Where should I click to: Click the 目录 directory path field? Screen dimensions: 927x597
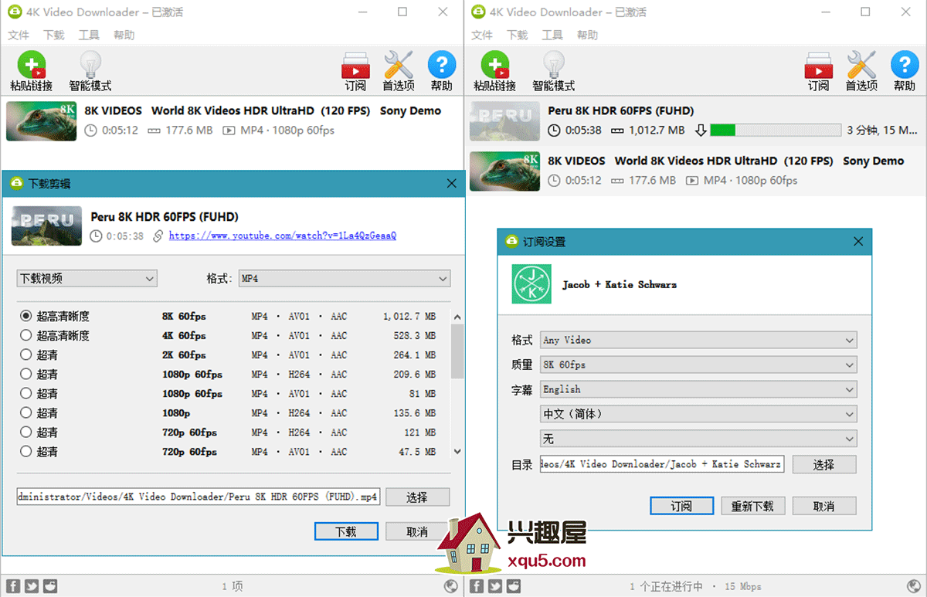(x=663, y=464)
